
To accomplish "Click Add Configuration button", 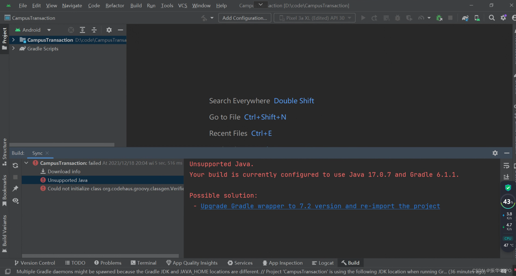I will (245, 18).
